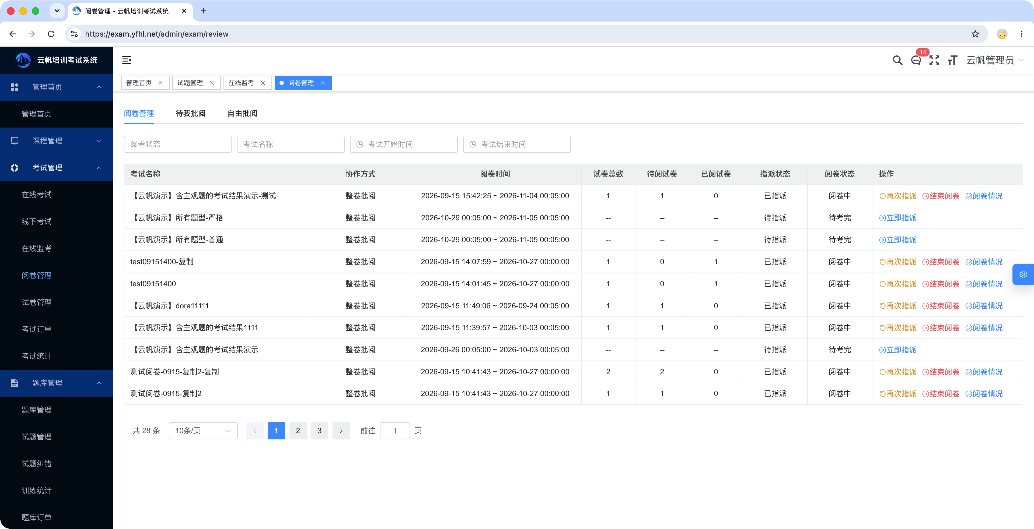Open a new browser tab
1034x529 pixels.
tap(204, 11)
